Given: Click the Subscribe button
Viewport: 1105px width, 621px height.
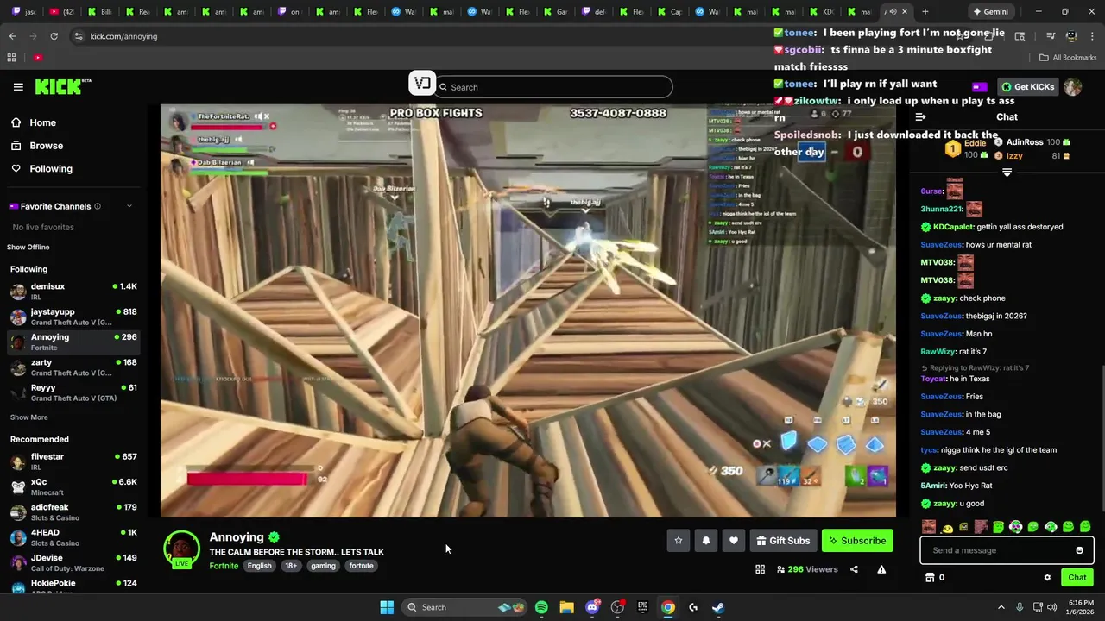Looking at the screenshot, I should (857, 541).
